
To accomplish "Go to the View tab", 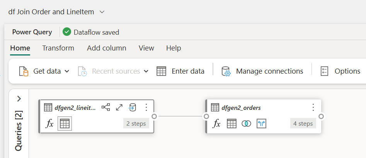I will coord(146,48).
